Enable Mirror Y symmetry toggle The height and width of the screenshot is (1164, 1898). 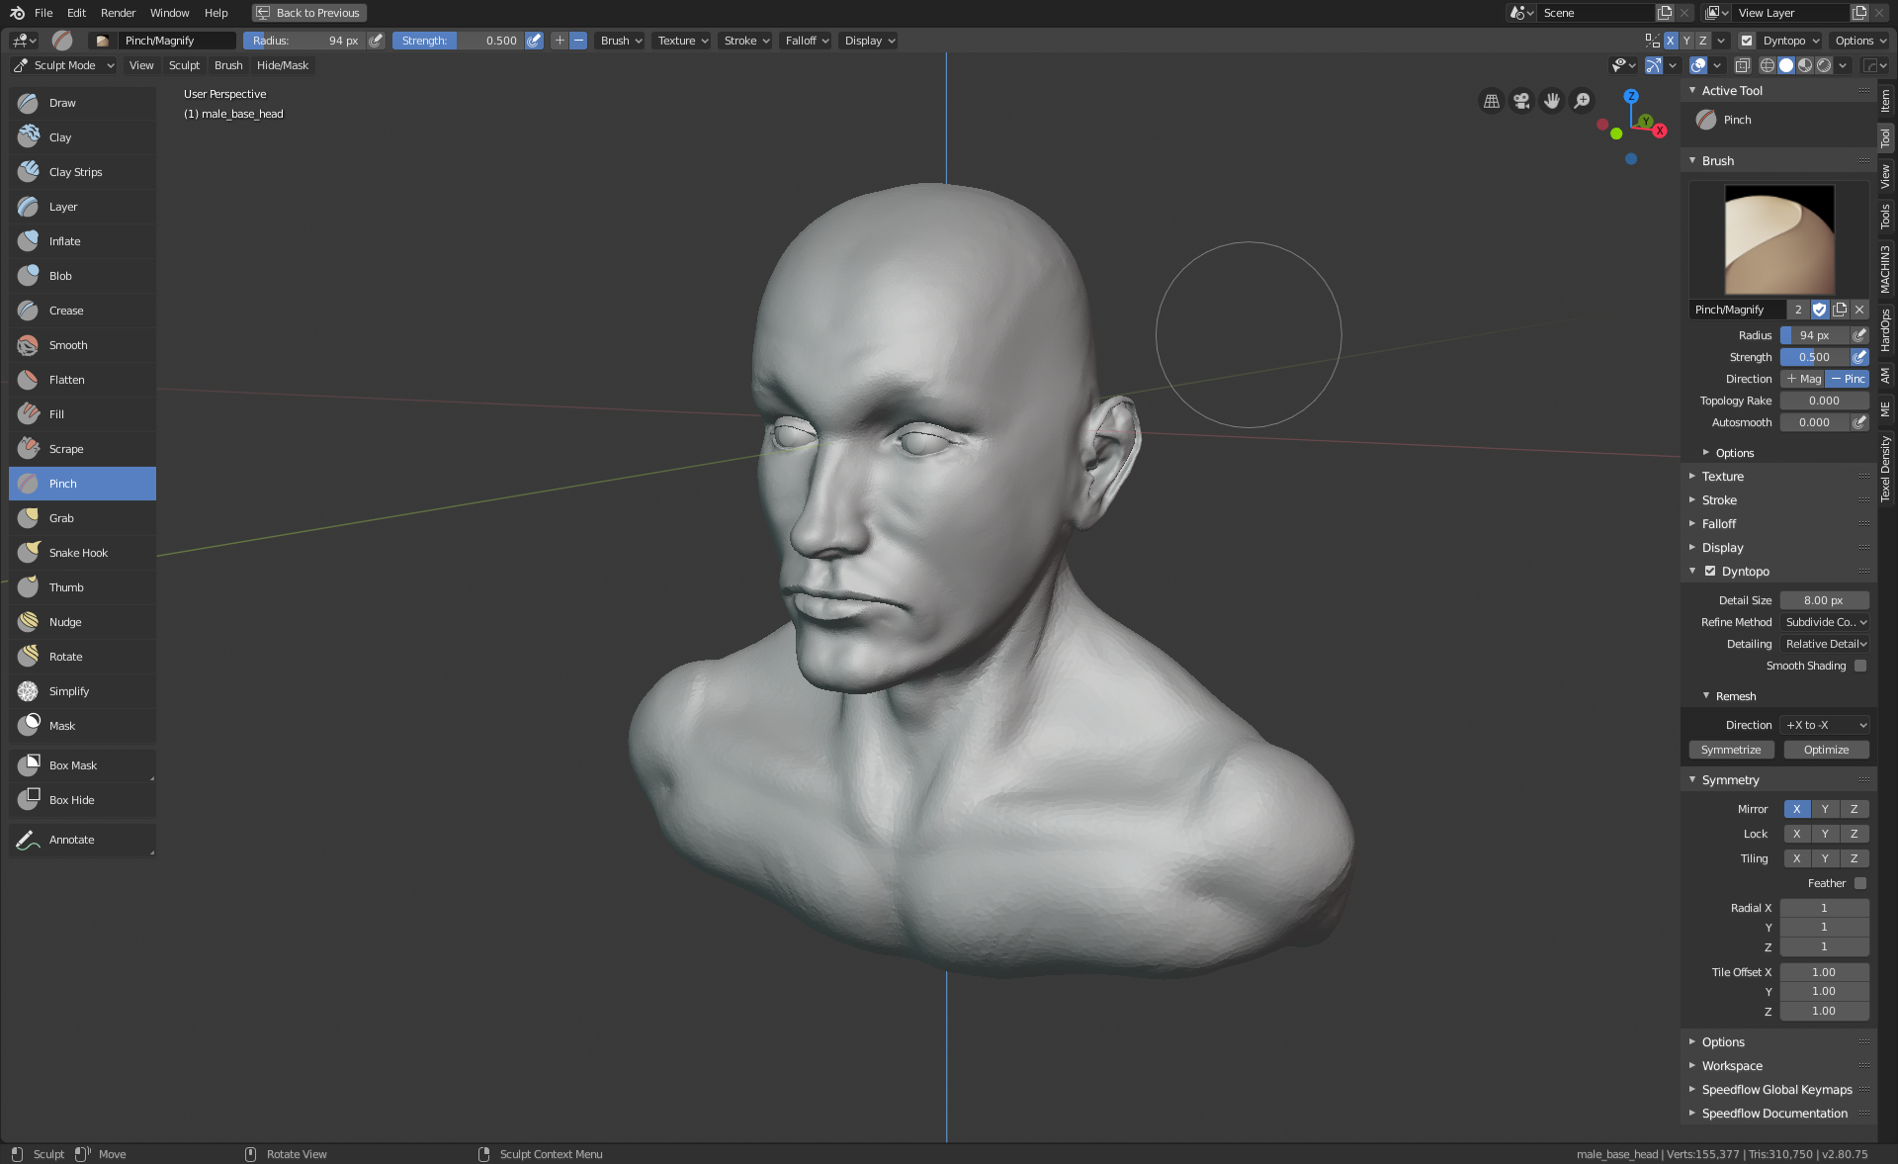[x=1825, y=809]
